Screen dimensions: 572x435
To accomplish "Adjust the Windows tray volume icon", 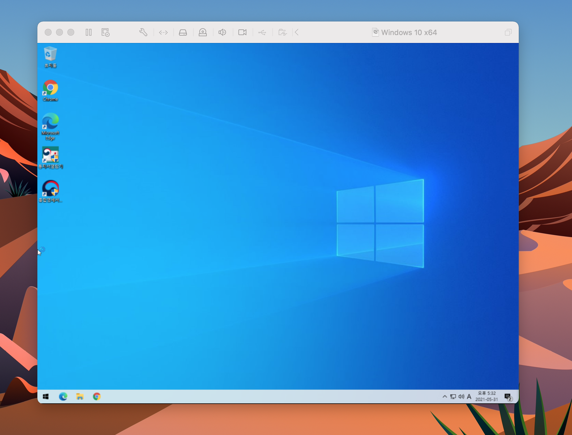I will (x=461, y=397).
